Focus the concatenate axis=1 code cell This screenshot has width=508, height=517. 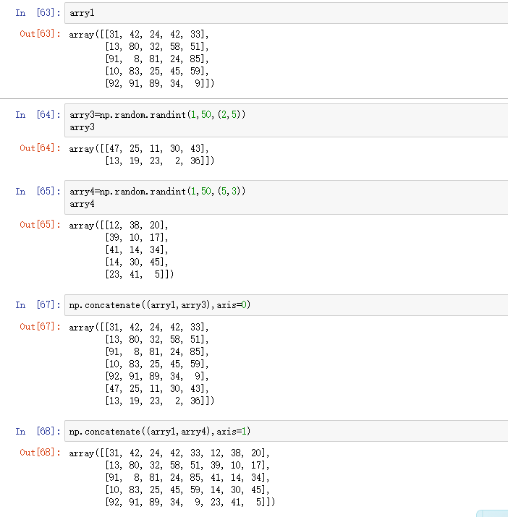click(286, 431)
